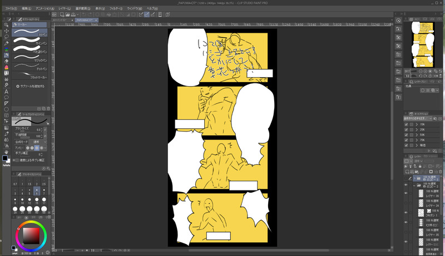Click the Quick Access Q icon
The image size is (445, 256).
398,21
